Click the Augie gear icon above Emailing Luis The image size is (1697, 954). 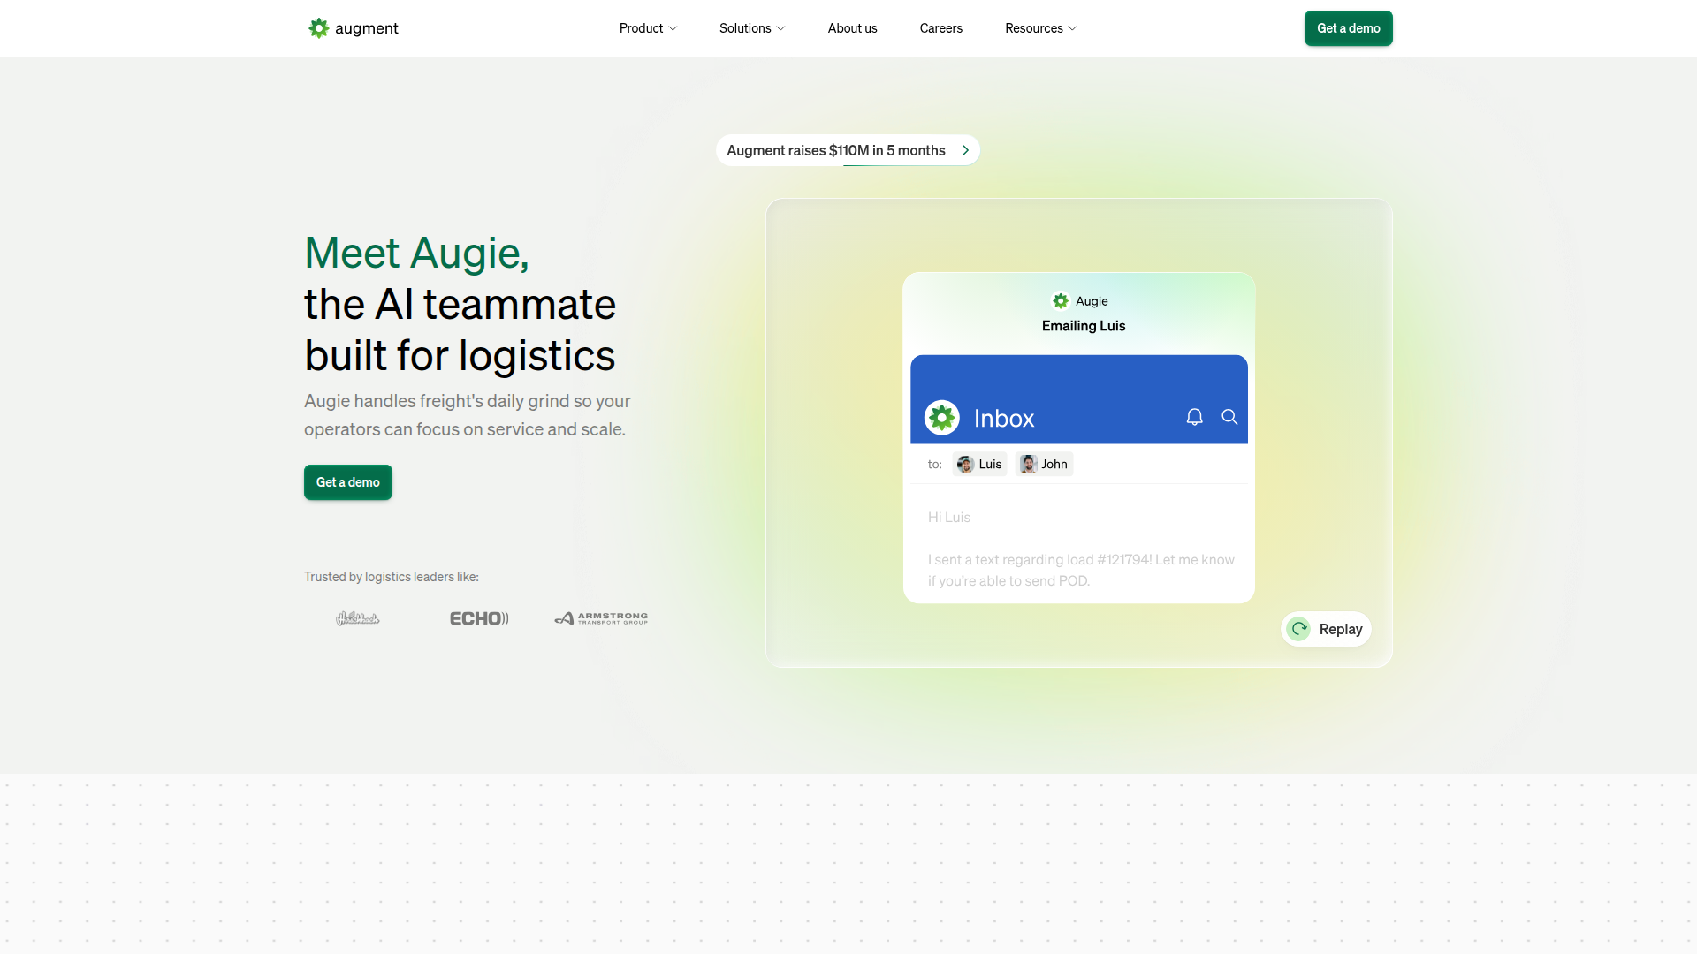point(1059,301)
